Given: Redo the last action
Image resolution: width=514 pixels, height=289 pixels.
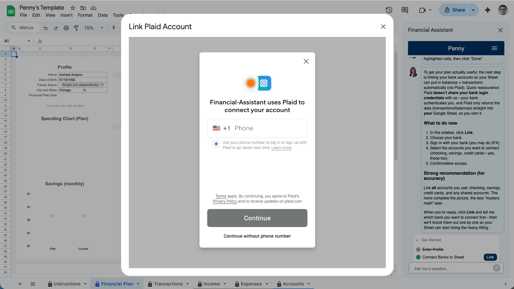Looking at the screenshot, I should coord(56,28).
